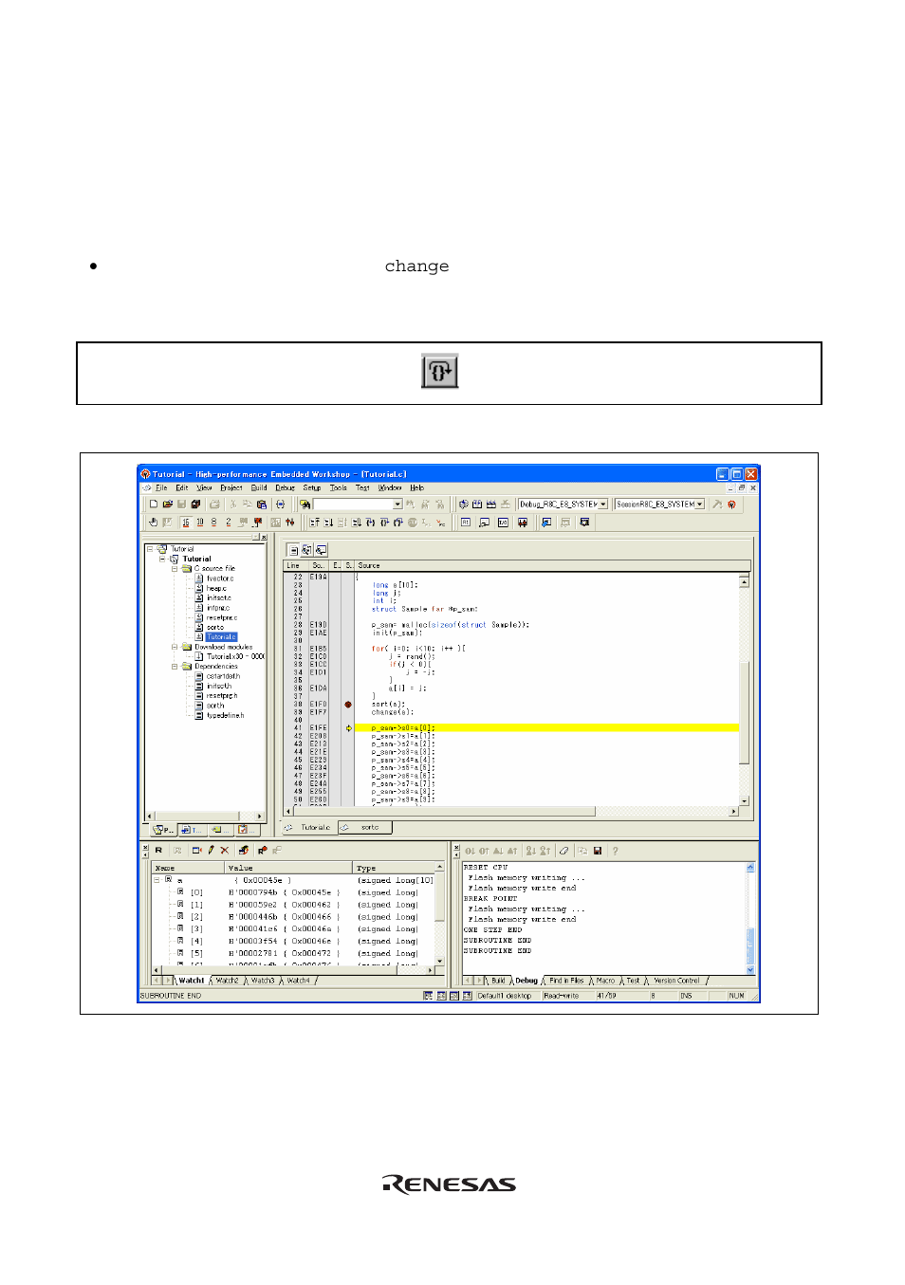
Task: Collapse the Tutorial project node
Action: pos(162,559)
